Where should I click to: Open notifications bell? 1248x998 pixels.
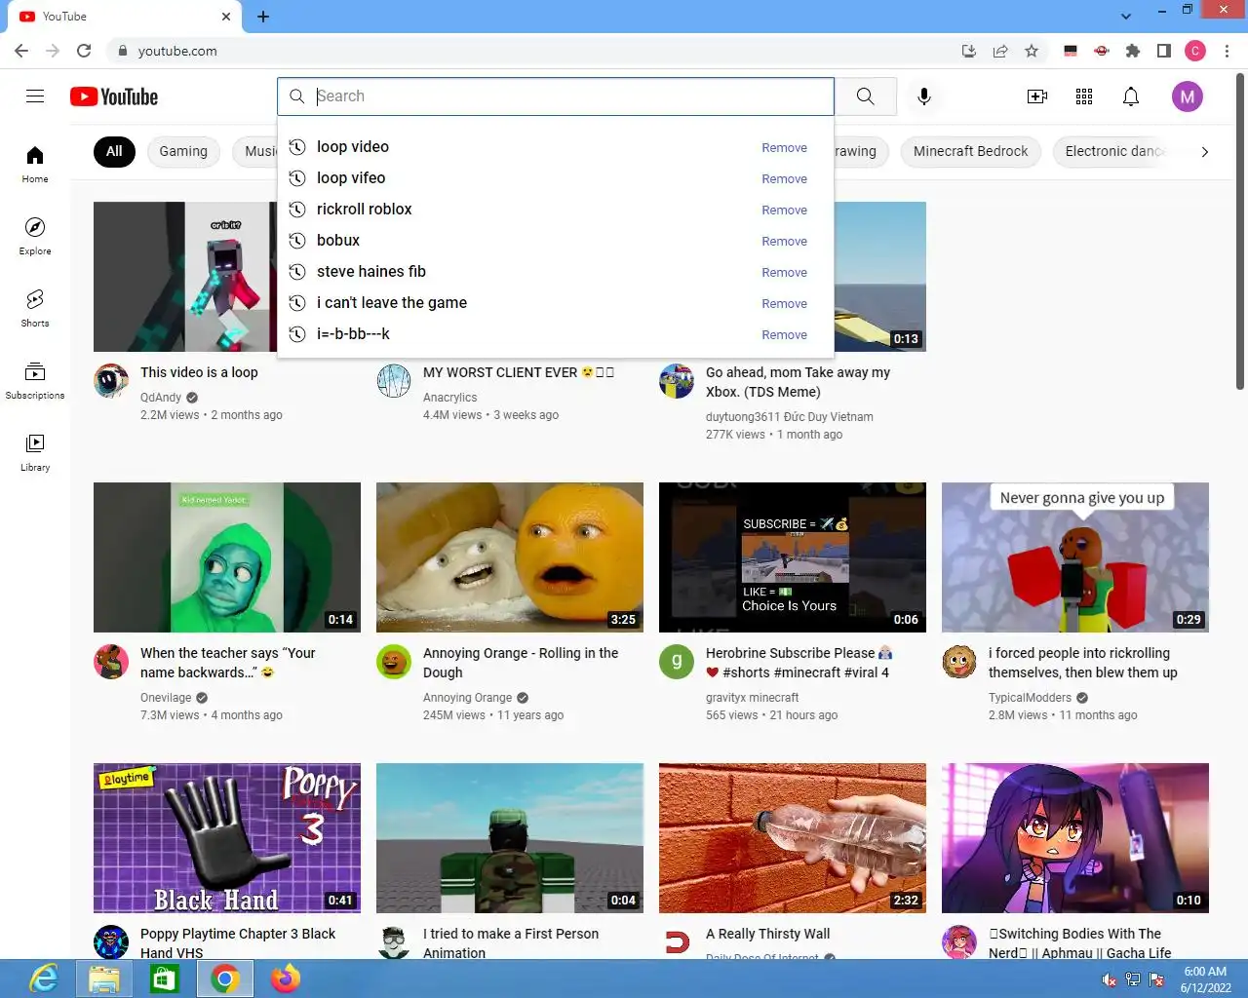point(1131,96)
